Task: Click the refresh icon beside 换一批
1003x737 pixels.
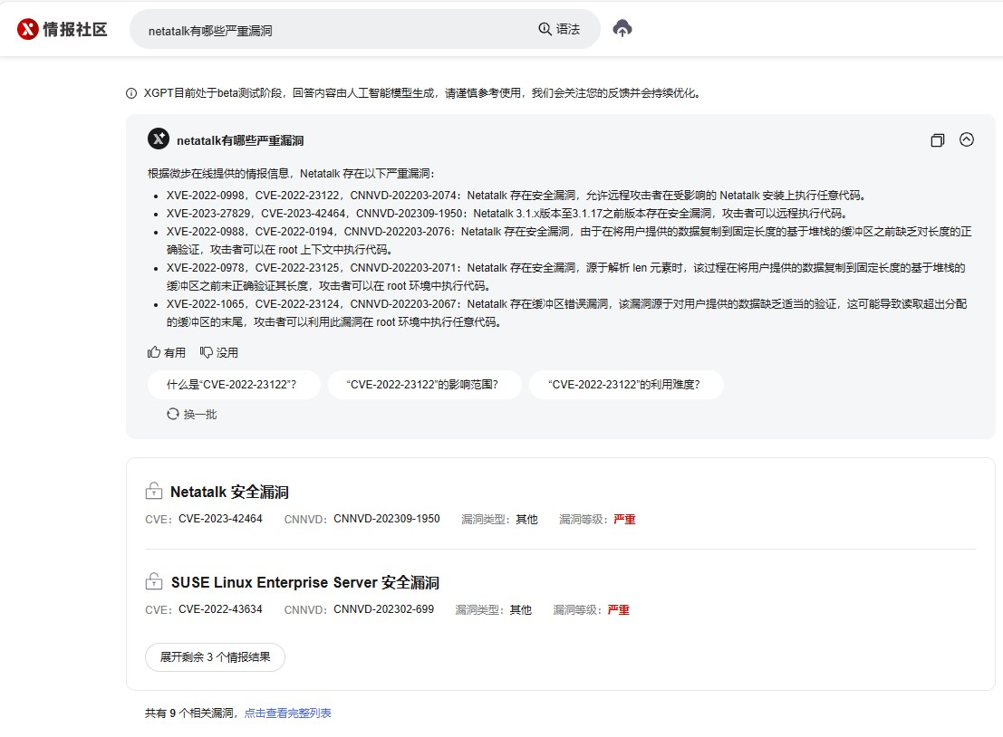Action: pos(173,414)
